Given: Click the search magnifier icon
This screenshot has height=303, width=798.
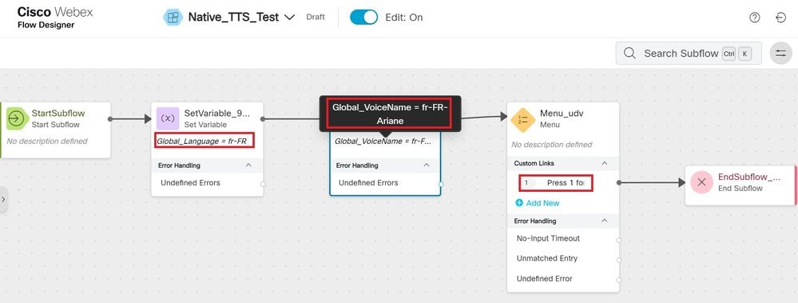Looking at the screenshot, I should [629, 54].
